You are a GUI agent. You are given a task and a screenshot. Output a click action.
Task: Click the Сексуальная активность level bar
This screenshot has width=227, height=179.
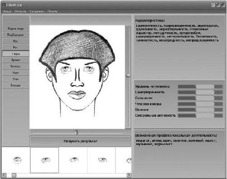click(200, 115)
